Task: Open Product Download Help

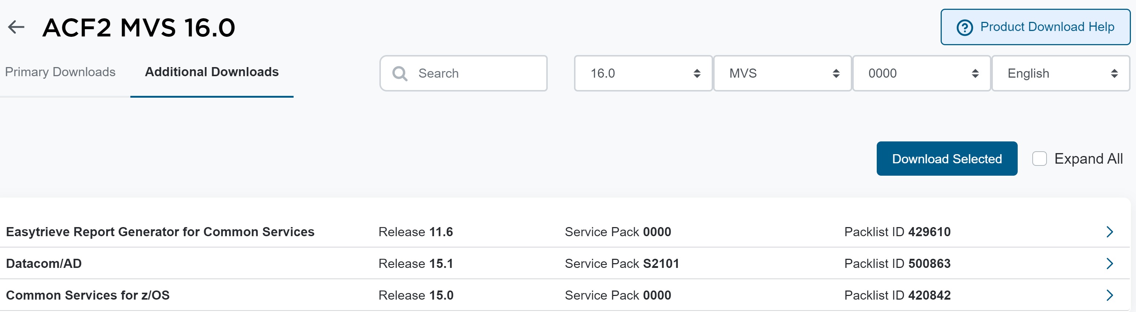Action: [1035, 27]
